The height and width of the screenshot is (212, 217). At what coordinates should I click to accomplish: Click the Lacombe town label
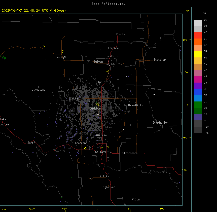pos(113,48)
